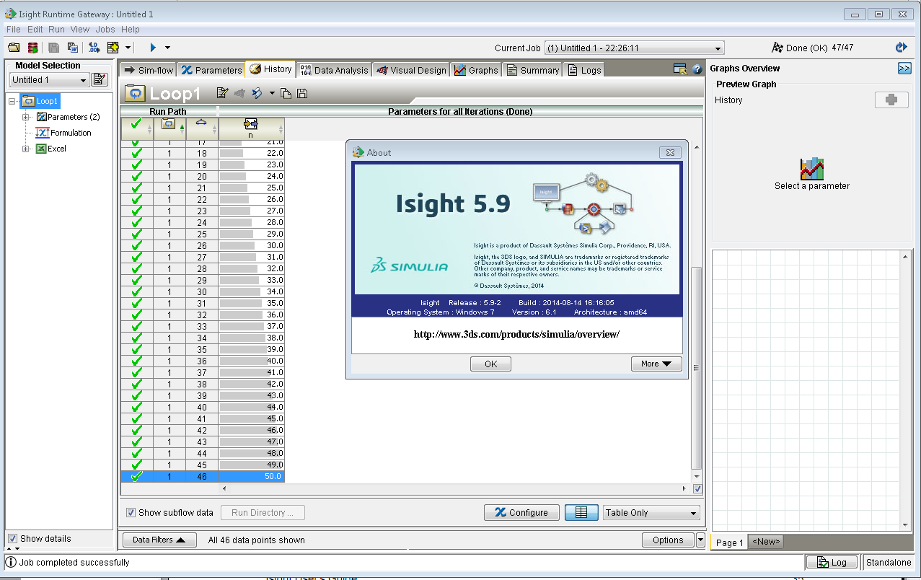The image size is (921, 580).
Task: Click the export to Word document icon
Action: tap(73, 48)
